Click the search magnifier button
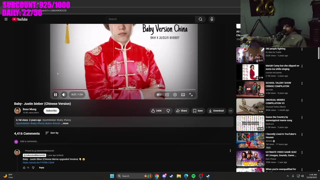320x180 pixels. (200, 19)
